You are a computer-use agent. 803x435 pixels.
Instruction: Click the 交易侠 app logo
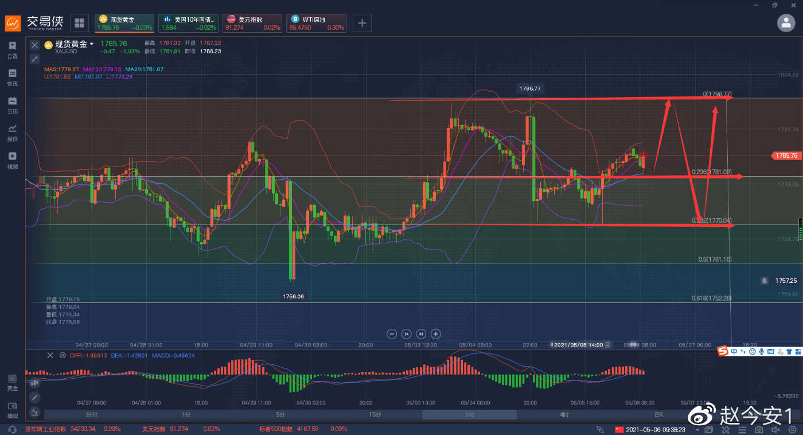(x=35, y=23)
